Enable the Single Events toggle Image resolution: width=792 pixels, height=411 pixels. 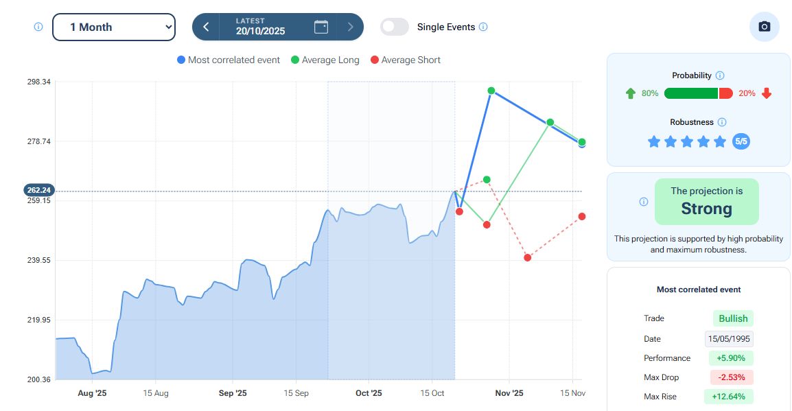point(395,27)
